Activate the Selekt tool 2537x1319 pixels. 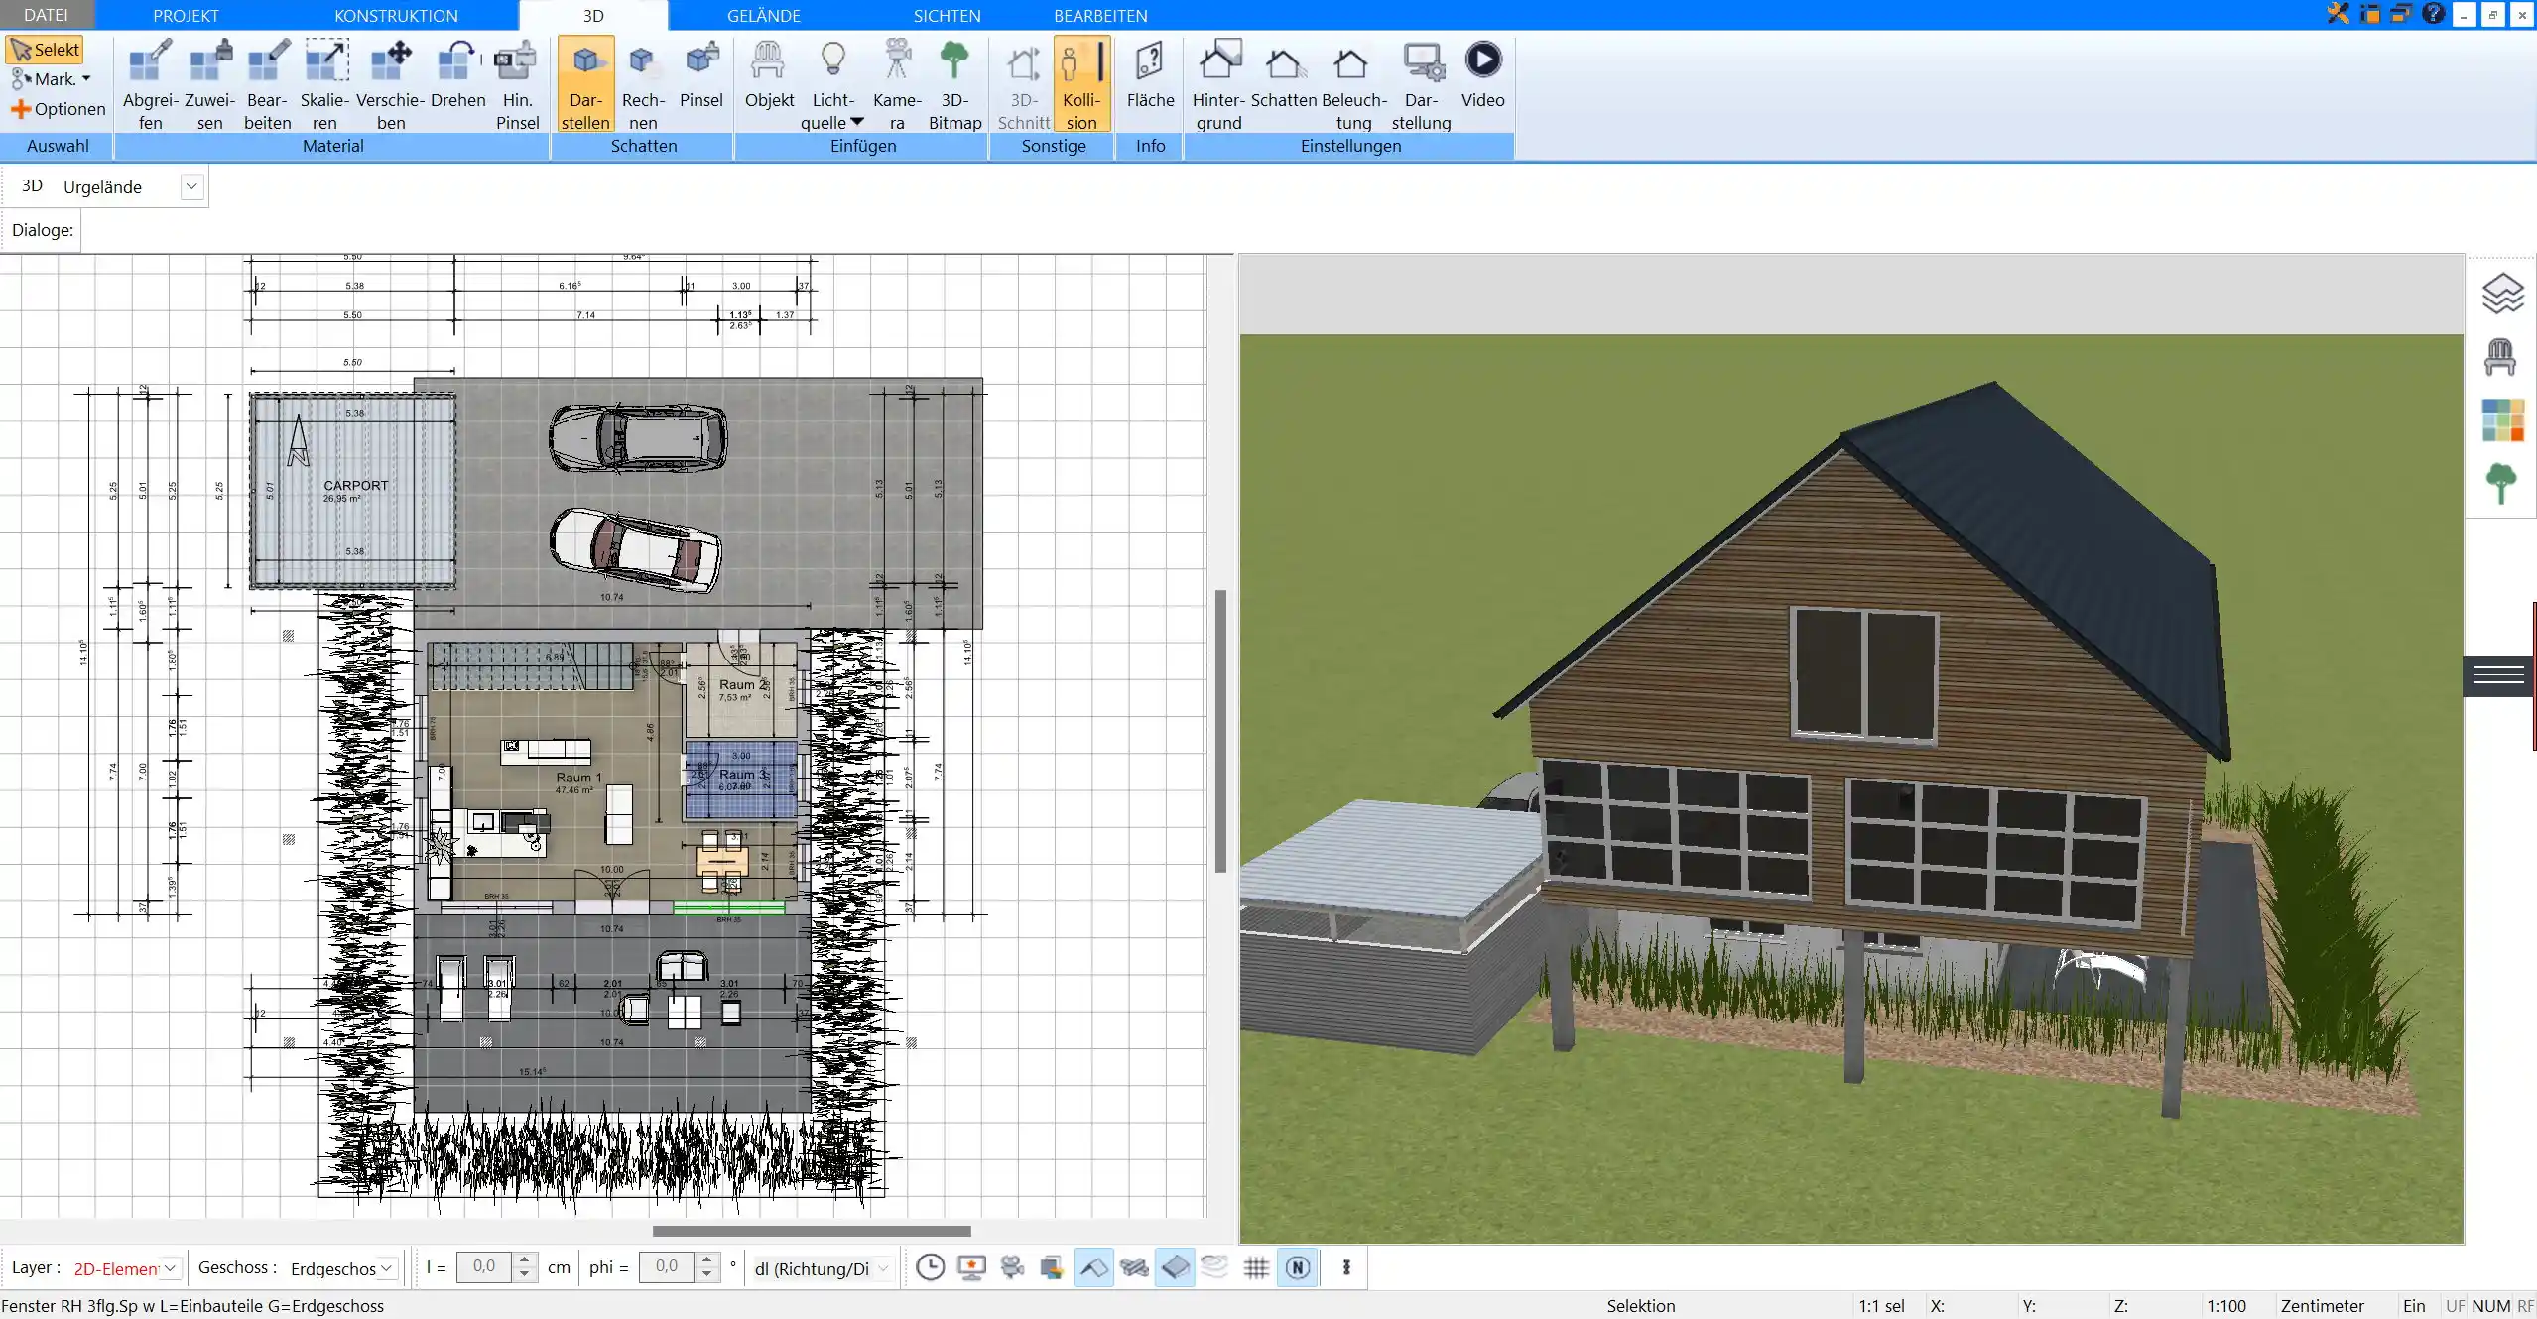[46, 50]
